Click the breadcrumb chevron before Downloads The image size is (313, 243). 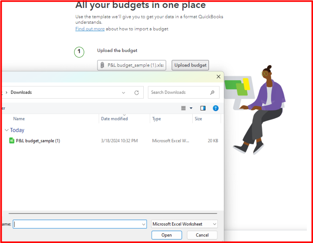coord(7,92)
